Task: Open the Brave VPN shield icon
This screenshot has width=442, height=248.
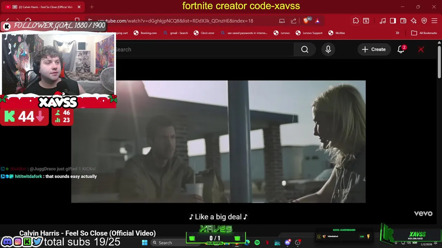Action: (x=424, y=21)
